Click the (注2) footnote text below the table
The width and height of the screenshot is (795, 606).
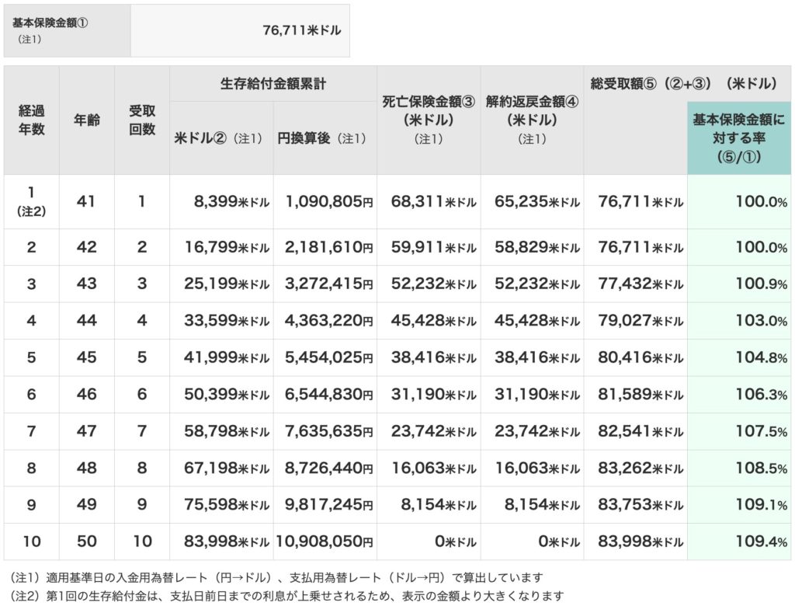pyautogui.click(x=285, y=596)
